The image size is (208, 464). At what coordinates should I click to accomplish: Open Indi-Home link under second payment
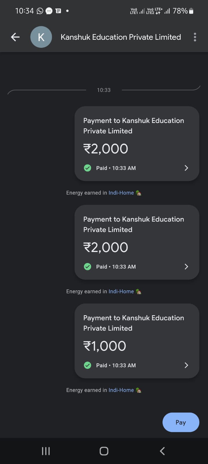[x=121, y=291]
